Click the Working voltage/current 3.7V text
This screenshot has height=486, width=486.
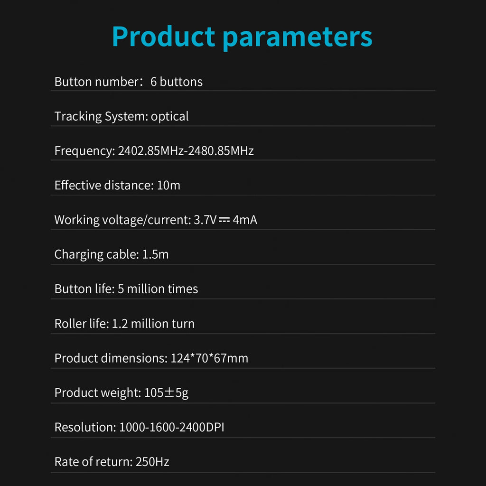[135, 220]
